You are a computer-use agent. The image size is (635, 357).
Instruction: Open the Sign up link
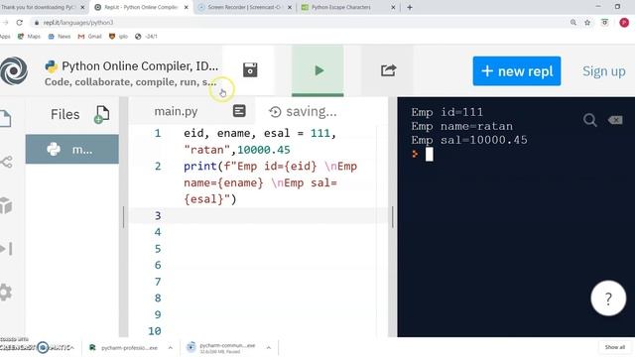tap(603, 71)
